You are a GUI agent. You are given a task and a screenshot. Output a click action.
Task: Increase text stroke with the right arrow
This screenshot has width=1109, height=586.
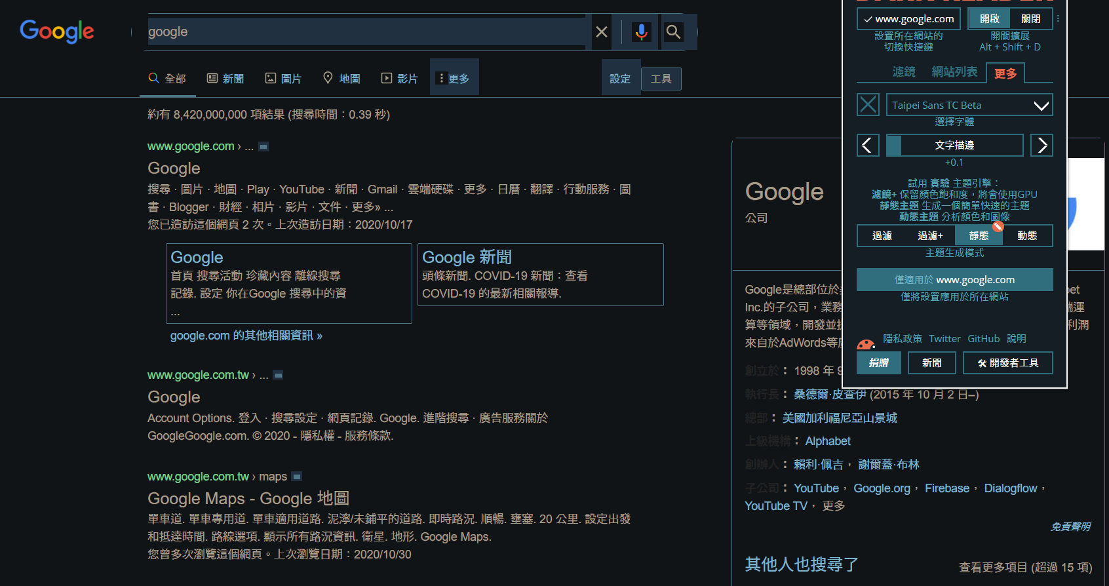[1041, 145]
